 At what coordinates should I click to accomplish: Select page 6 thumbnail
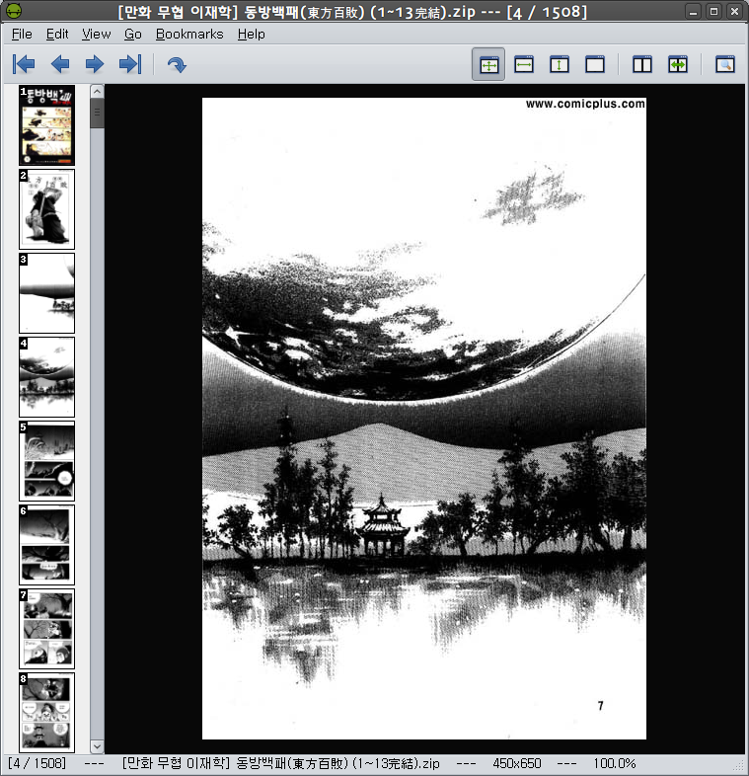(x=47, y=545)
